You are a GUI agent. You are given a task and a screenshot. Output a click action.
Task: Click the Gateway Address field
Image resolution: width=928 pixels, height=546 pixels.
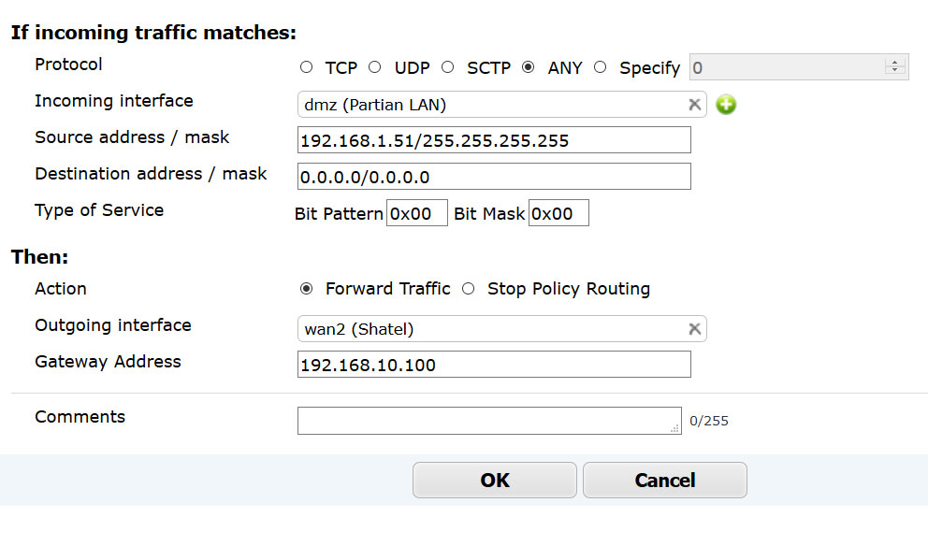[x=494, y=365]
